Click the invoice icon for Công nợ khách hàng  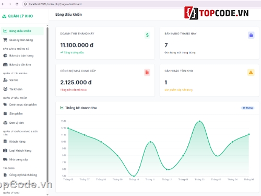point(5,175)
